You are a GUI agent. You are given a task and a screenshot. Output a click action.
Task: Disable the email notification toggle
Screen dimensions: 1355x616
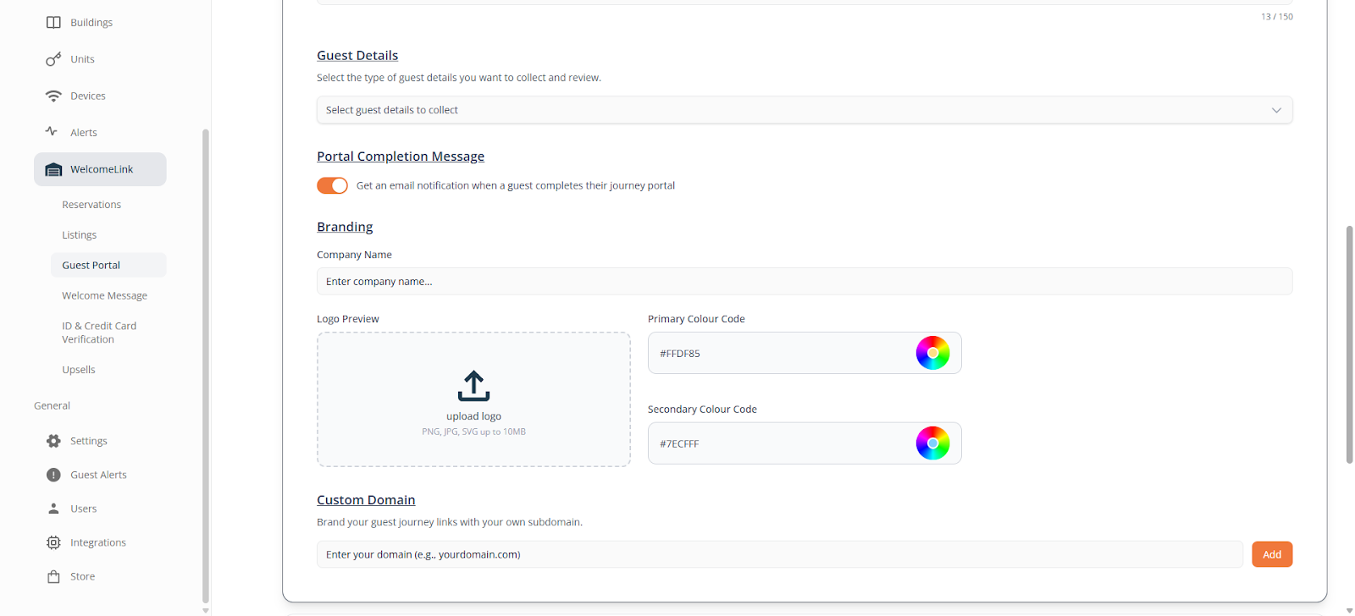[332, 185]
